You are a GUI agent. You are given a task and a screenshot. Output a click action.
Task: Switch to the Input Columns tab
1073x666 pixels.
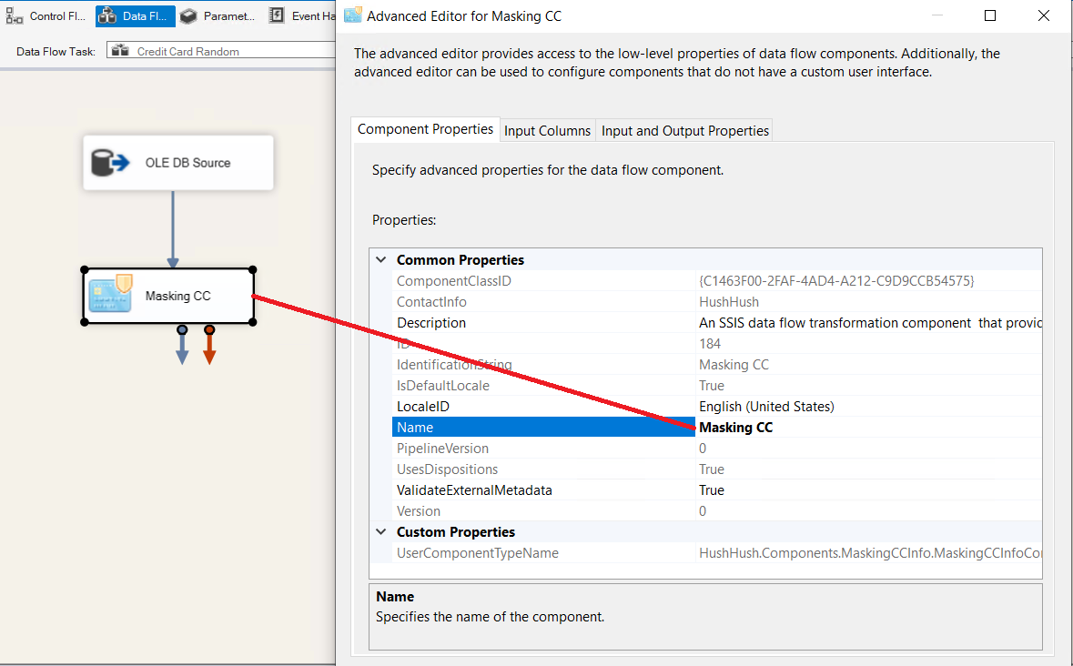[547, 131]
